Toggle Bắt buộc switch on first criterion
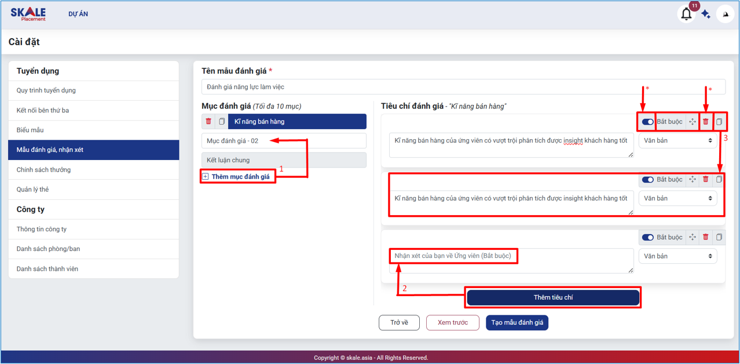The image size is (740, 364). 647,122
